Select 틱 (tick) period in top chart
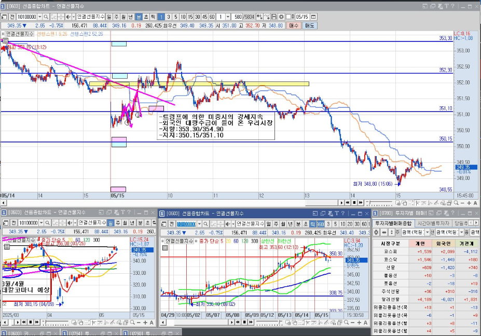The width and height of the screenshot is (481, 336). 153,17
